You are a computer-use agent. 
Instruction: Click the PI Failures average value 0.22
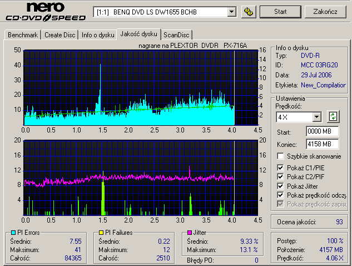(x=164, y=242)
